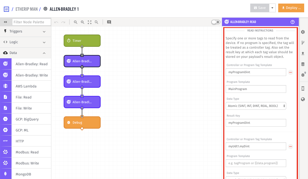Select Allen-Bradley node connected to Debug
308x179 pixels.
[82, 102]
